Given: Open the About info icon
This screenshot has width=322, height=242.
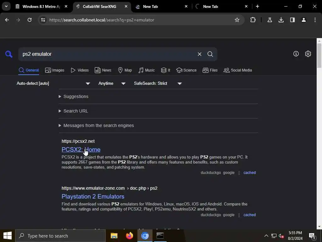Looking at the screenshot, I should [296, 54].
